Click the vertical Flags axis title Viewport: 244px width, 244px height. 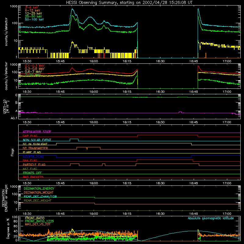pyautogui.click(x=12, y=152)
